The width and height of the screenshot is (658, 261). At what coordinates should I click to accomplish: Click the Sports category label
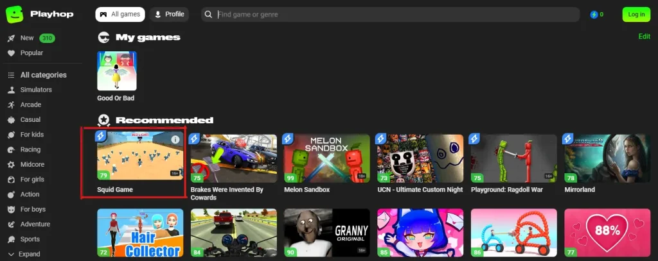click(30, 239)
